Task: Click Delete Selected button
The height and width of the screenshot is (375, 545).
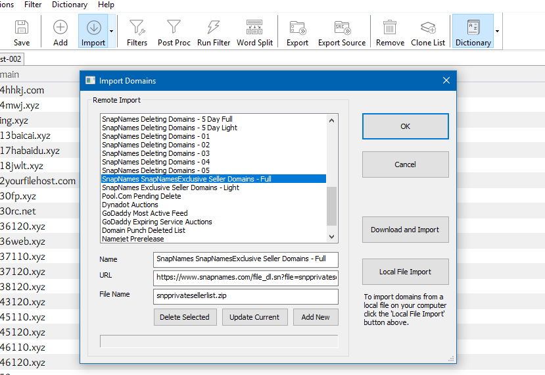Action: click(x=185, y=317)
